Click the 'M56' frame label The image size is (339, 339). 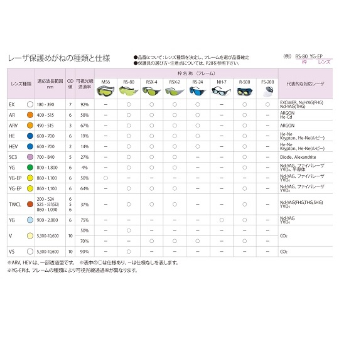point(105,82)
